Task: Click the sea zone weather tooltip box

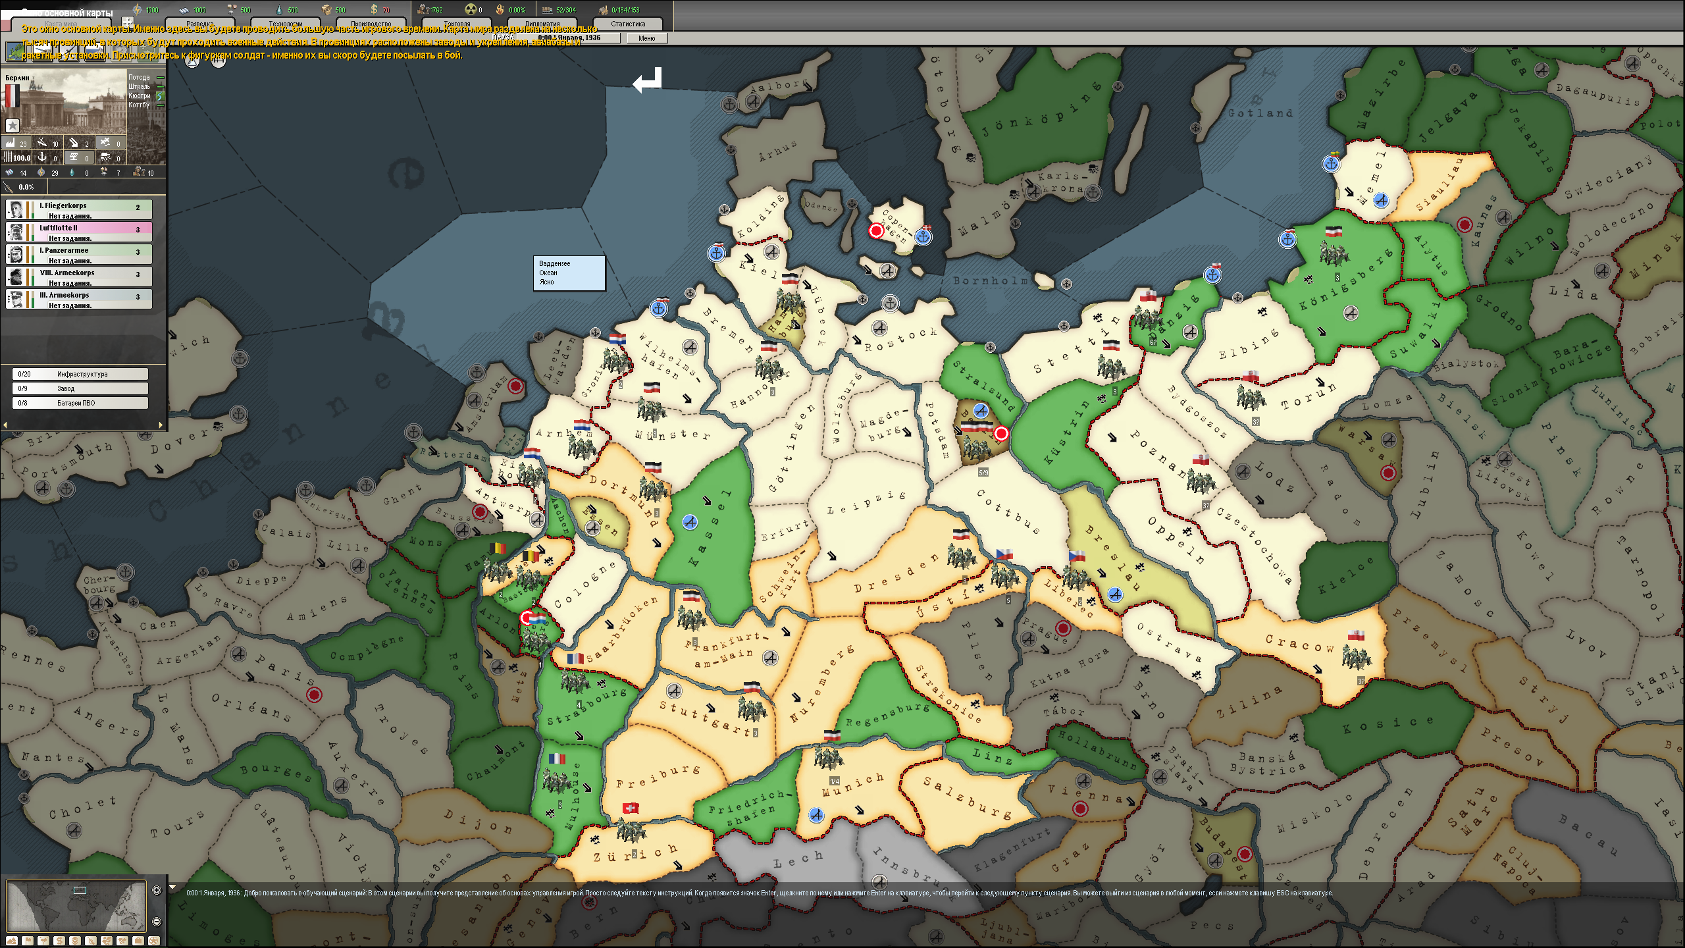Action: [x=569, y=273]
